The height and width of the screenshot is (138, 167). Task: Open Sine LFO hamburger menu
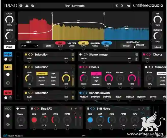click(81, 108)
